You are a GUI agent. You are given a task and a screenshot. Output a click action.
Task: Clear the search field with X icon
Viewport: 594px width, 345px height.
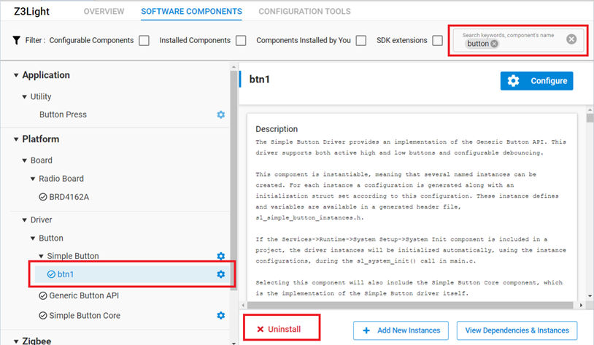tap(571, 39)
